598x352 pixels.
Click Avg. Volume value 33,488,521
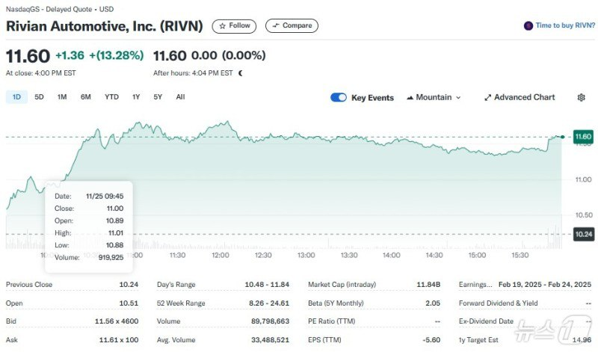[x=270, y=340]
